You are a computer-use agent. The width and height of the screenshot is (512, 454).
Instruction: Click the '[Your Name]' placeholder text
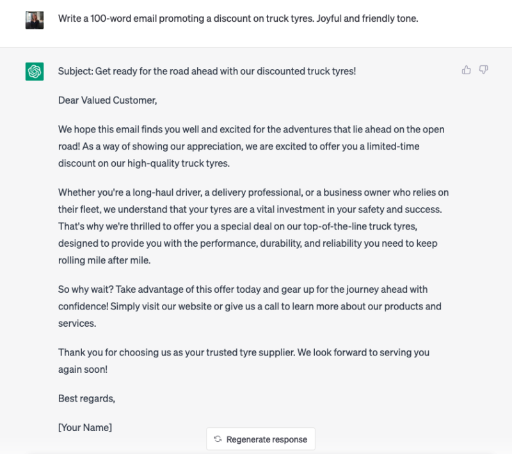point(85,427)
